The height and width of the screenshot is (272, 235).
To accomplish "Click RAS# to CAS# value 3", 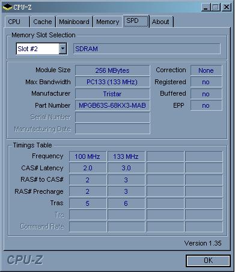I will [126, 180].
